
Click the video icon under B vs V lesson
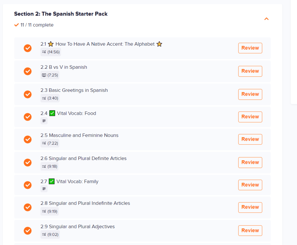pos(44,75)
